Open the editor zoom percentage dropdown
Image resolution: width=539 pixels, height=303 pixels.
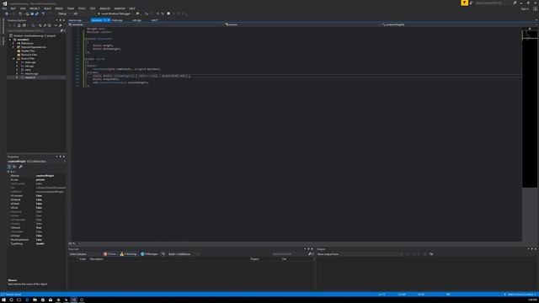click(74, 243)
